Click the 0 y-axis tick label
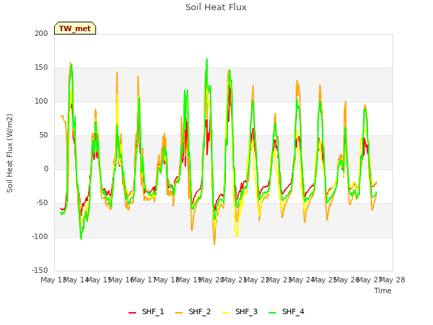 46,169
